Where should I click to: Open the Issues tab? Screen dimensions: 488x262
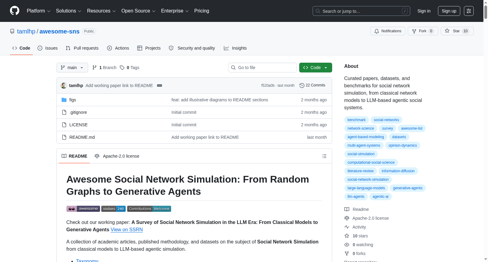48,48
